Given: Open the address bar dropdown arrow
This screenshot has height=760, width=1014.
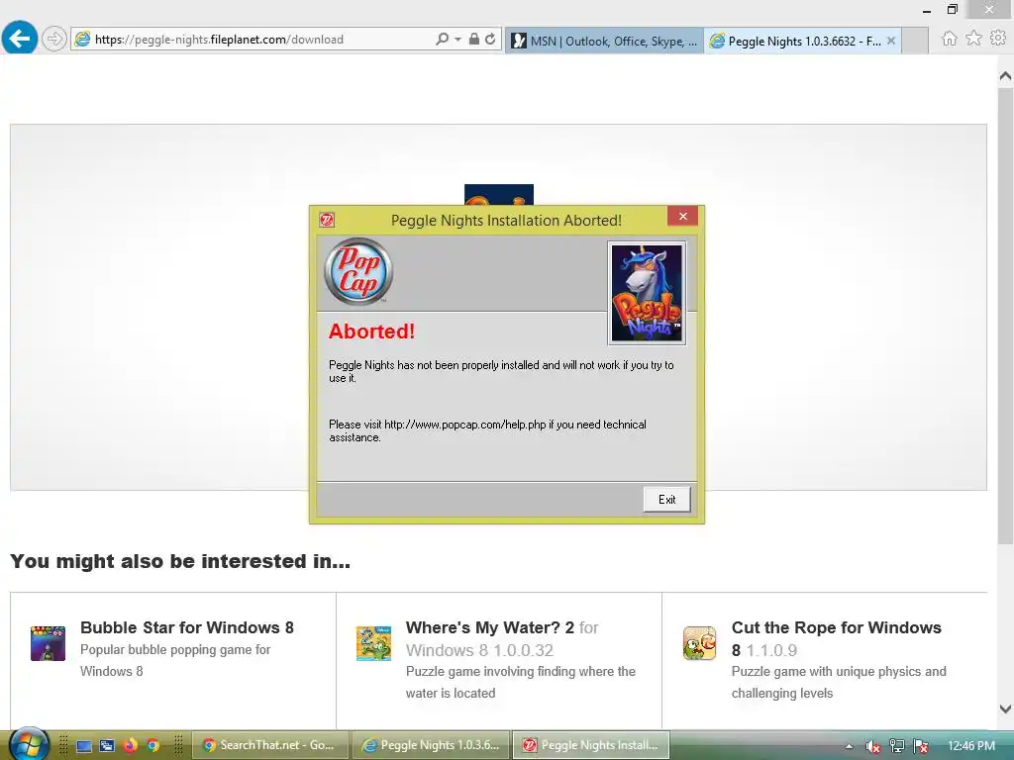Looking at the screenshot, I should pyautogui.click(x=457, y=40).
